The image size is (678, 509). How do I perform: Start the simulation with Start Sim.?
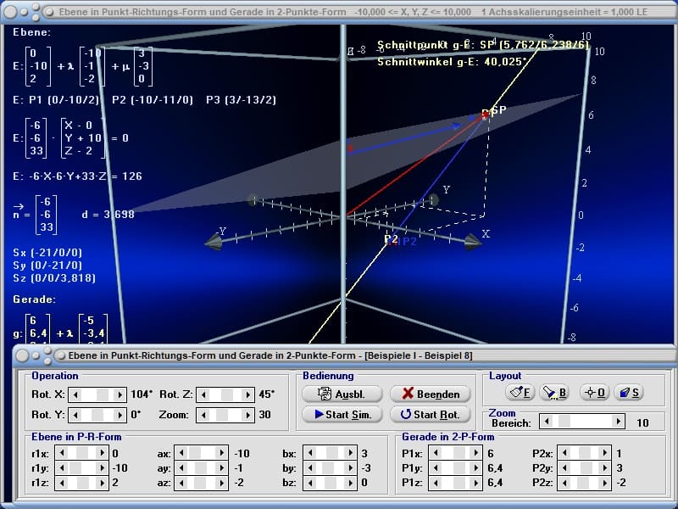(x=342, y=414)
